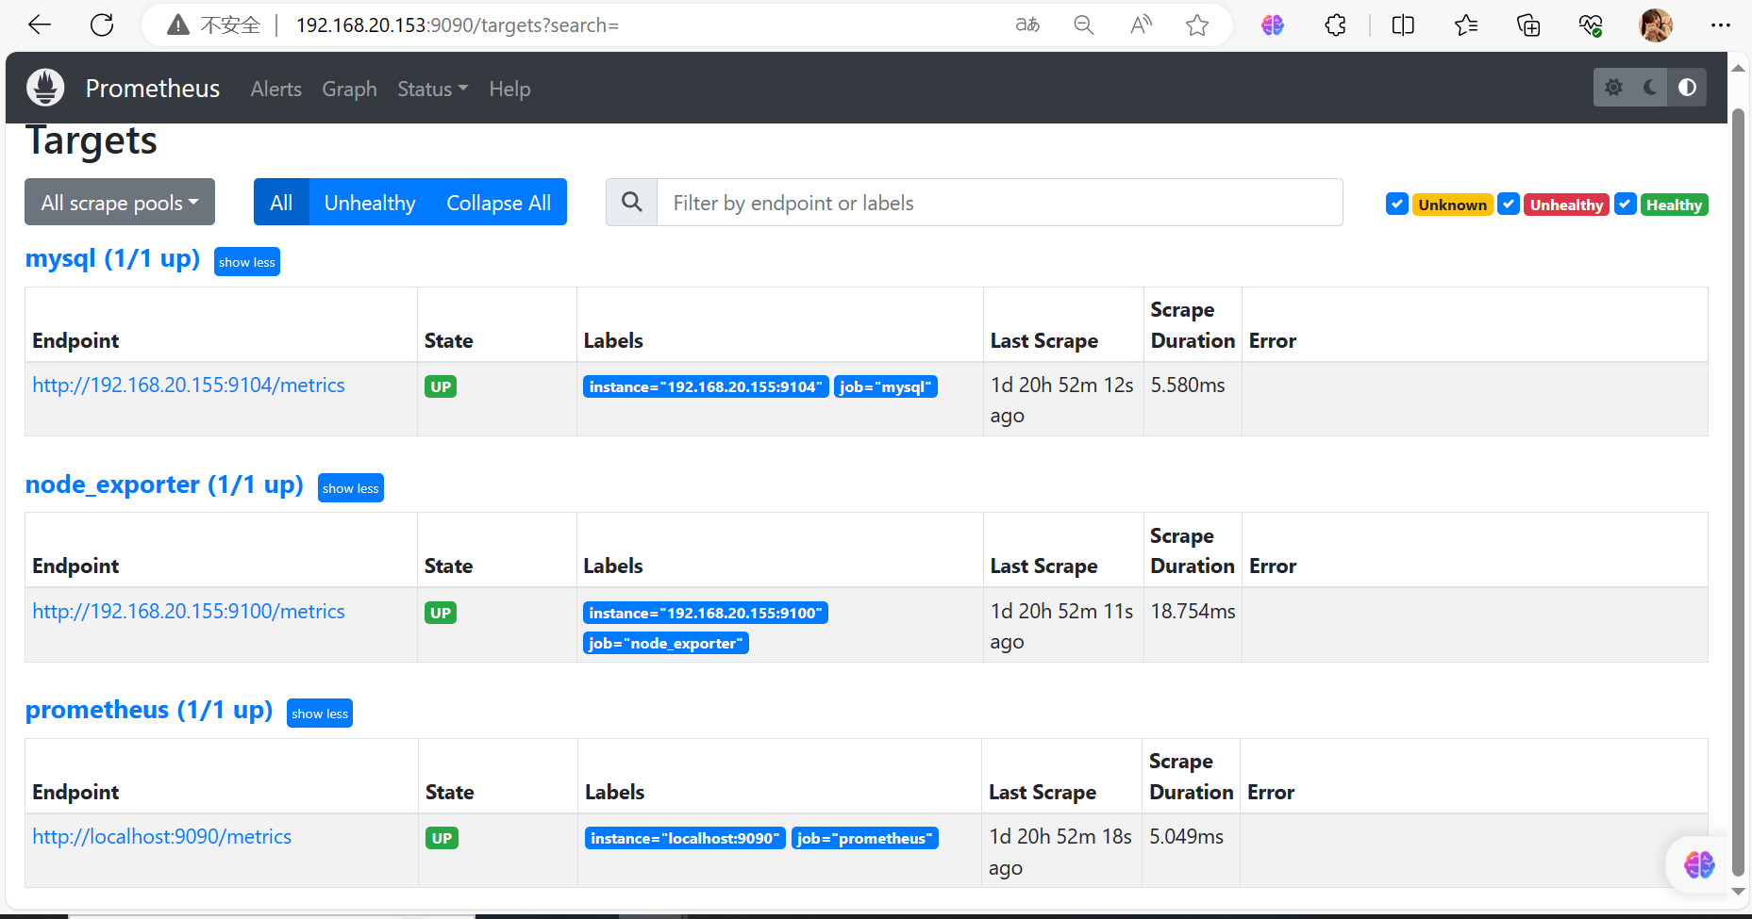Click the UP badge in prometheus row

[442, 838]
